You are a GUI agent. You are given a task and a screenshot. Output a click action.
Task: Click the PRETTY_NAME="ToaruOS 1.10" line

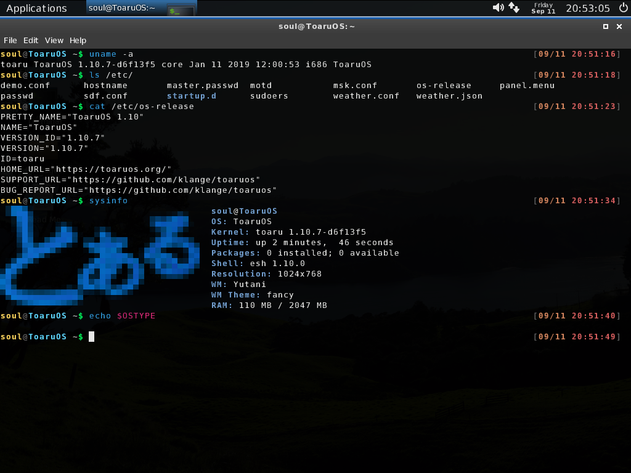pos(72,117)
